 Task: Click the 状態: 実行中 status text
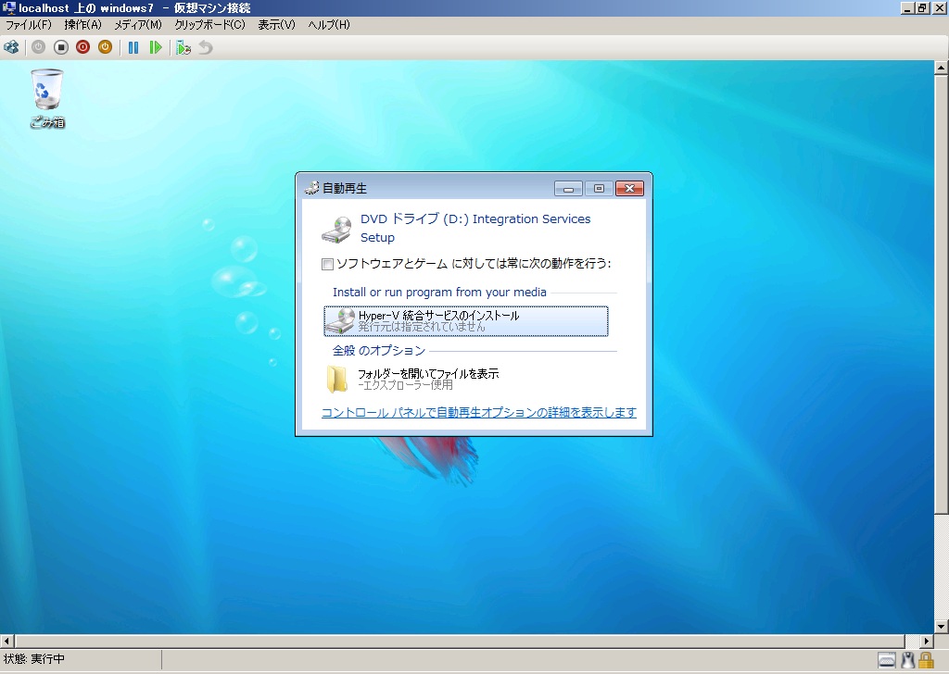tap(34, 659)
